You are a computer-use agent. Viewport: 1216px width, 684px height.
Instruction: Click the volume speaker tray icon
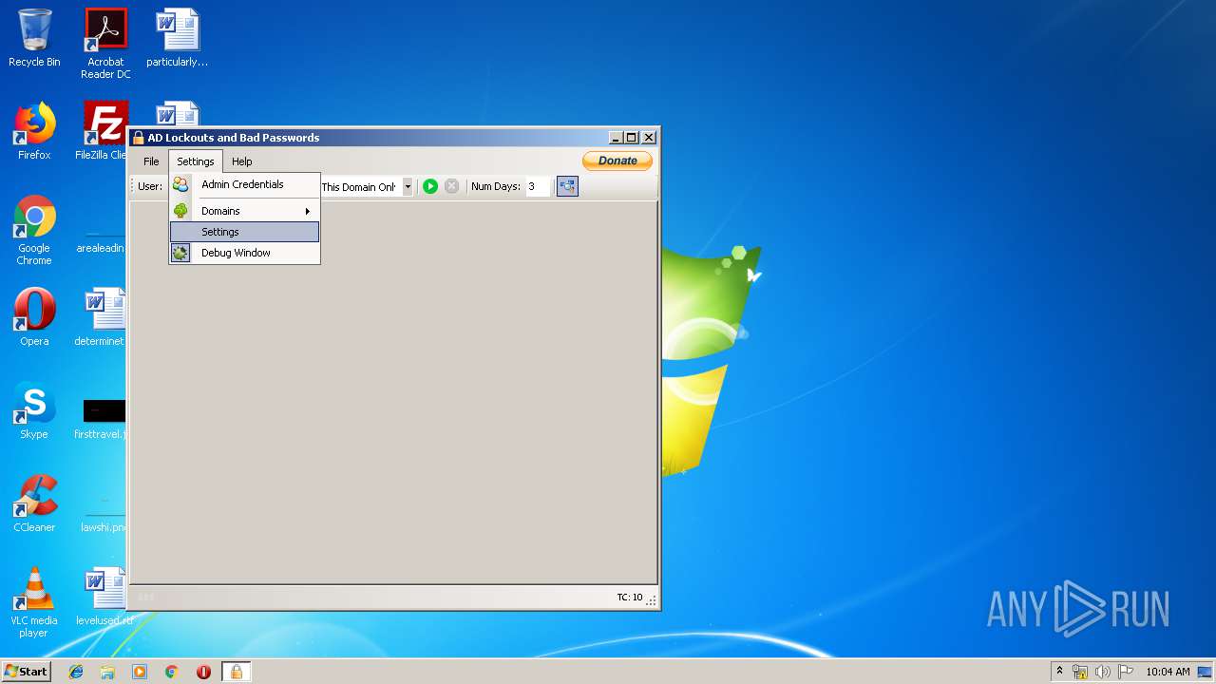(1103, 672)
